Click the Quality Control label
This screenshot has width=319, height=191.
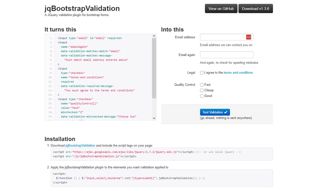coord(184,85)
